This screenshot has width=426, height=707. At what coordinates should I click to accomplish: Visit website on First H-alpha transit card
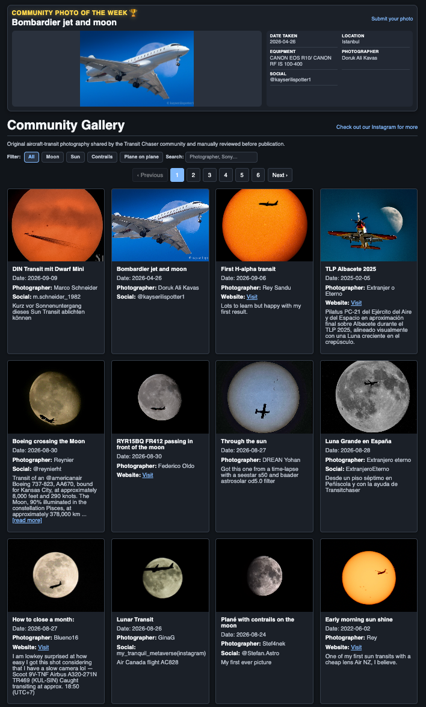click(x=252, y=297)
